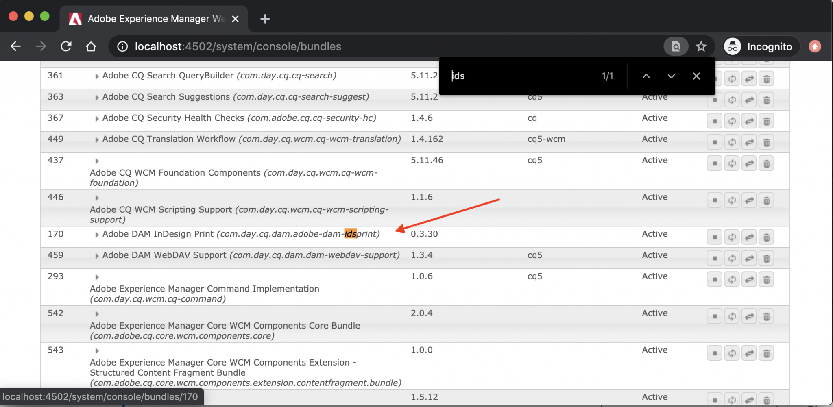Screen dimensions: 833x407
Task: Refresh package imports for Adobe CQ Translation Workflow
Action: point(749,142)
